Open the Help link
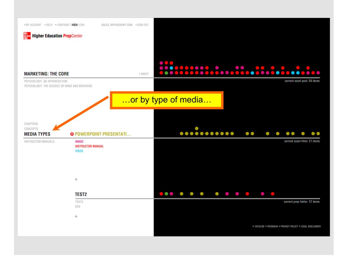This screenshot has width=342, height=256. [x=49, y=25]
